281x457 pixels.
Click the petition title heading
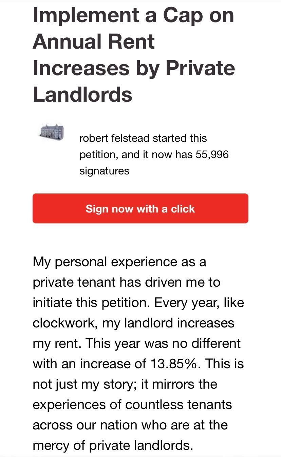[134, 54]
